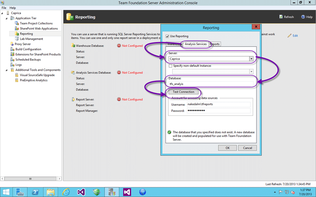Open the Help menu

click(13, 8)
